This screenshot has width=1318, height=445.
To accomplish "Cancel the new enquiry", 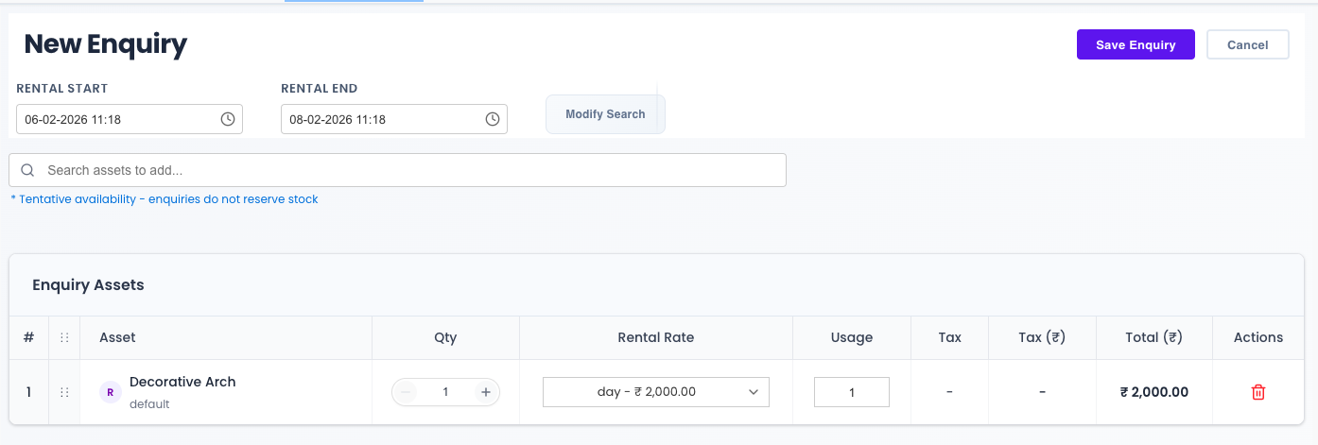I will click(x=1248, y=44).
